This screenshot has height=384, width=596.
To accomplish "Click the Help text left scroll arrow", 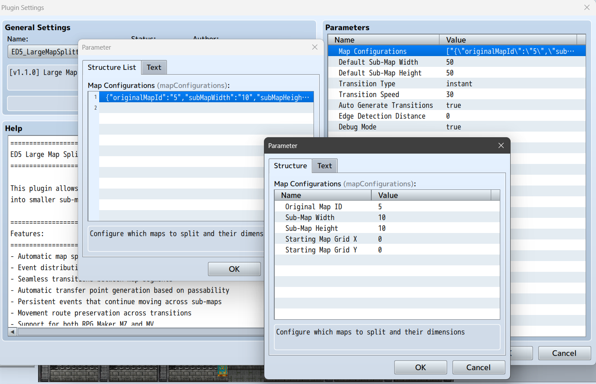I will pos(12,332).
